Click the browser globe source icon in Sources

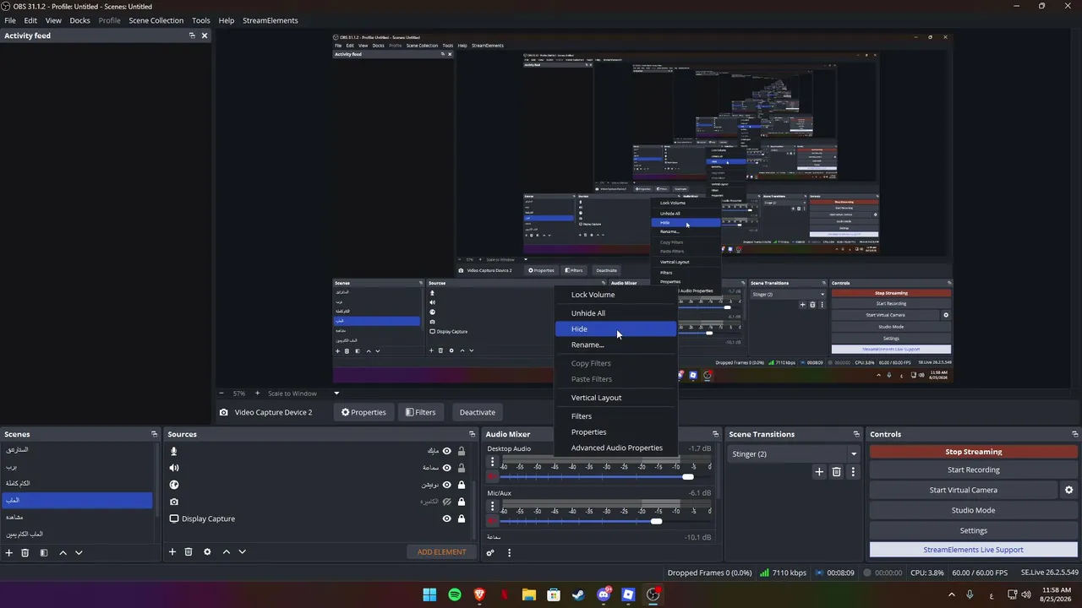[x=174, y=485]
